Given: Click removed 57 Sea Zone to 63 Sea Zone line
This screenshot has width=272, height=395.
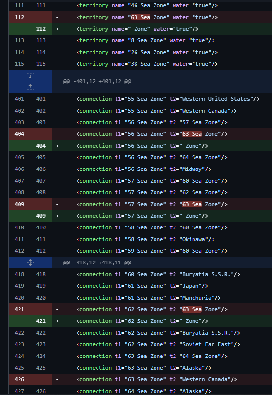Looking at the screenshot, I should coord(152,204).
